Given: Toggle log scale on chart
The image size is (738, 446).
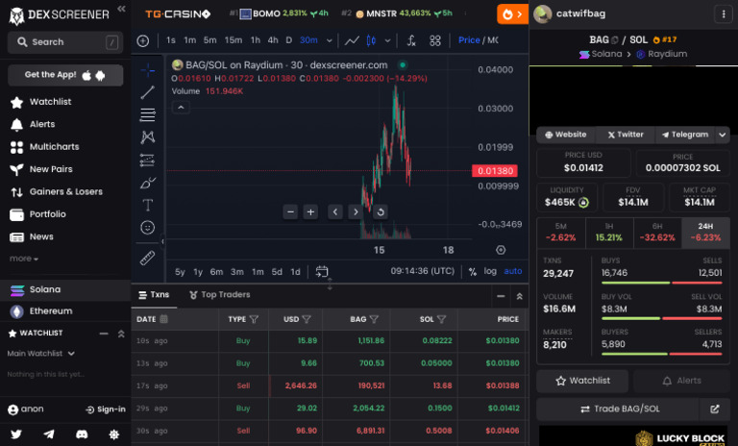Looking at the screenshot, I should coord(490,271).
